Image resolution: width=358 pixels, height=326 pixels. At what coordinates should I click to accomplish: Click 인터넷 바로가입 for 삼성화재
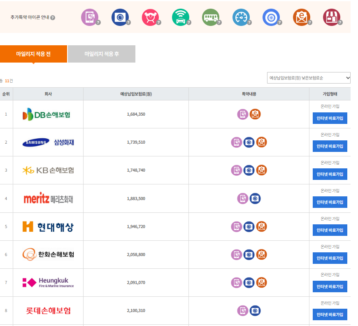330,146
